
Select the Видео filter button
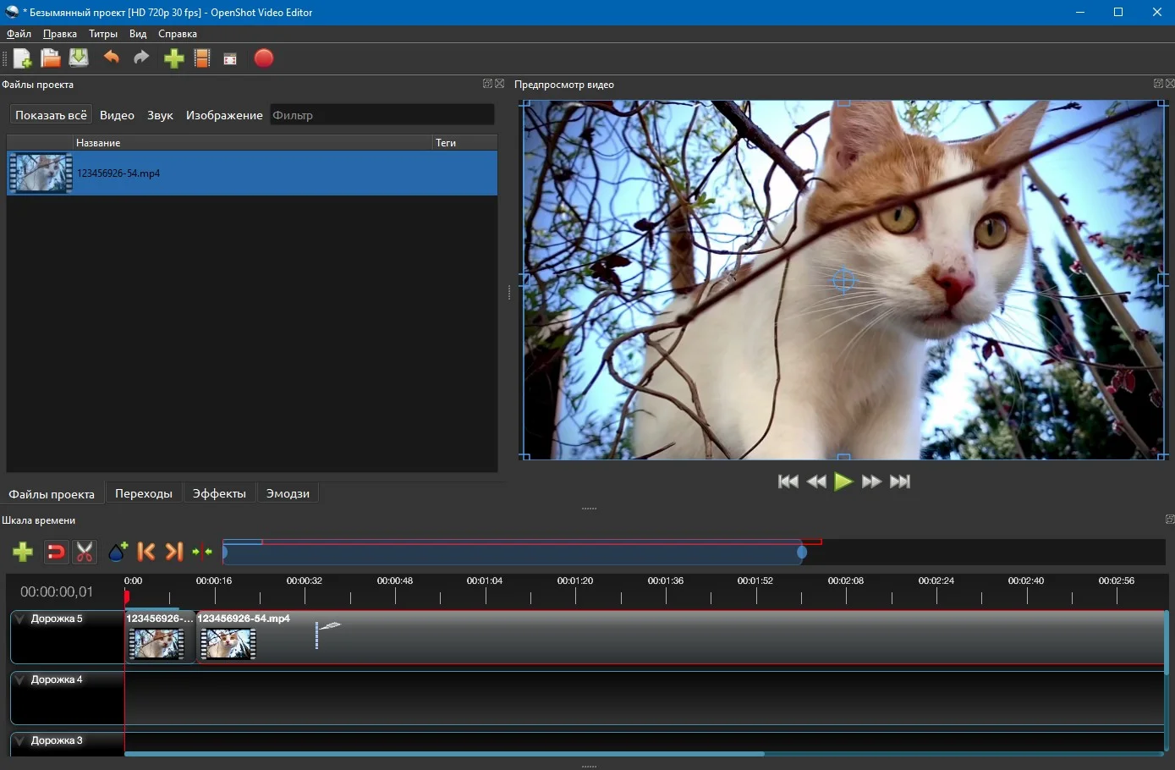coord(117,115)
